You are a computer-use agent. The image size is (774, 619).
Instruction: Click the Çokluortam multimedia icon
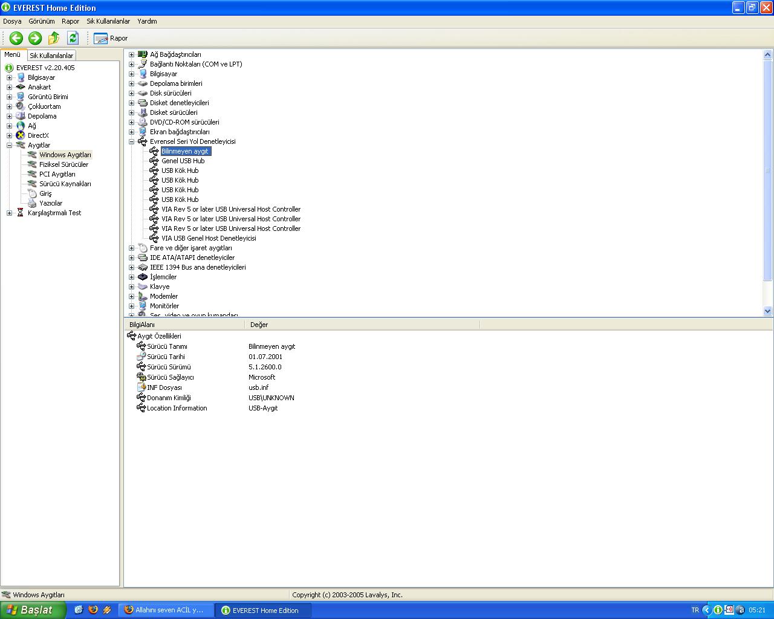pos(21,106)
